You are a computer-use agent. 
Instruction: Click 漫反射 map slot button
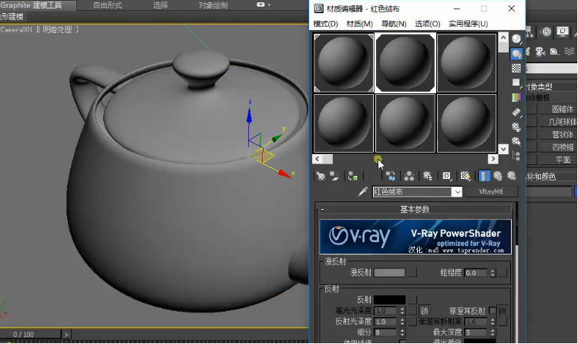[413, 273]
